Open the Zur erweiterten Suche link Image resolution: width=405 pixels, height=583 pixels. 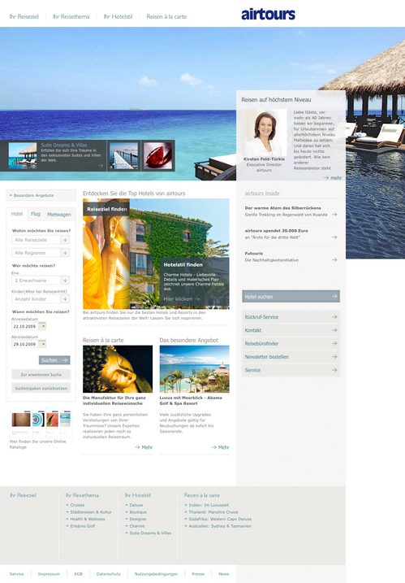41,374
